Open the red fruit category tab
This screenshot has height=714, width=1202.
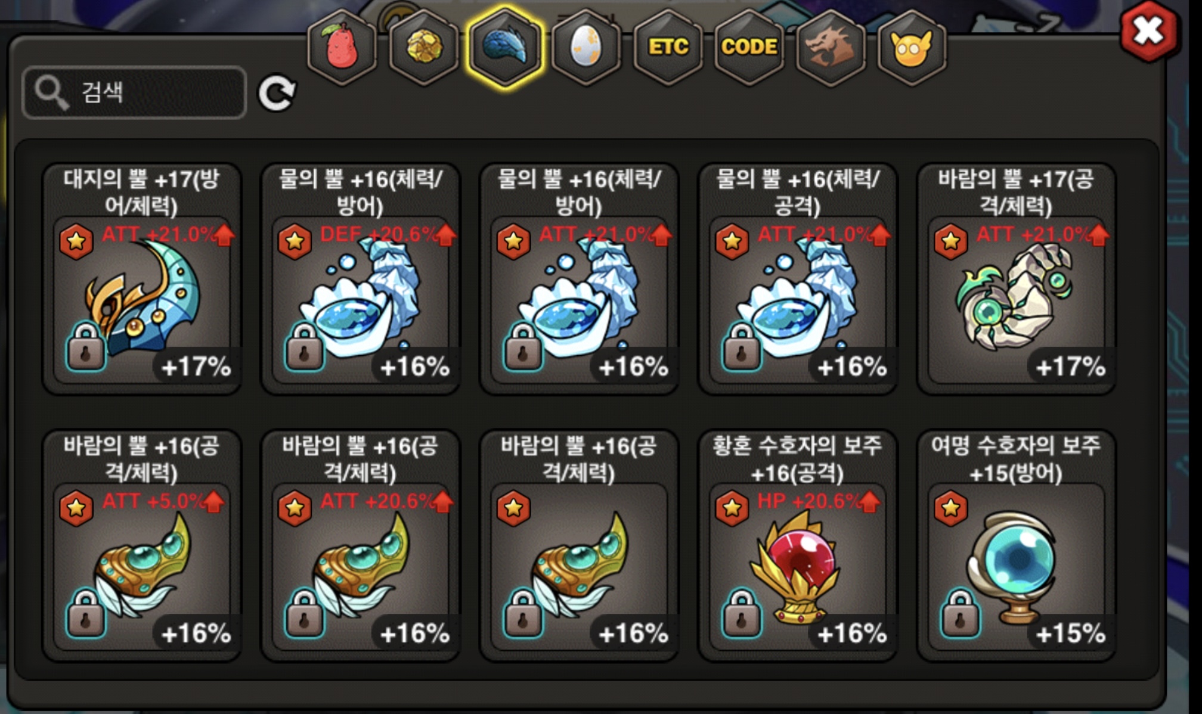coord(342,46)
